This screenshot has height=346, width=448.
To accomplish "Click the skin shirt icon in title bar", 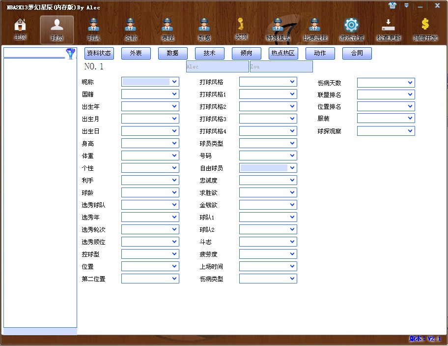I will 392,5.
